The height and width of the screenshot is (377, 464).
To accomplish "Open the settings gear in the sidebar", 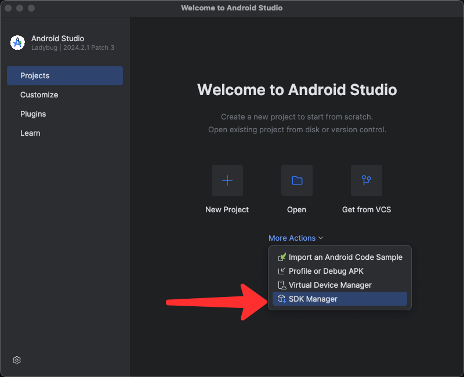I will (17, 360).
